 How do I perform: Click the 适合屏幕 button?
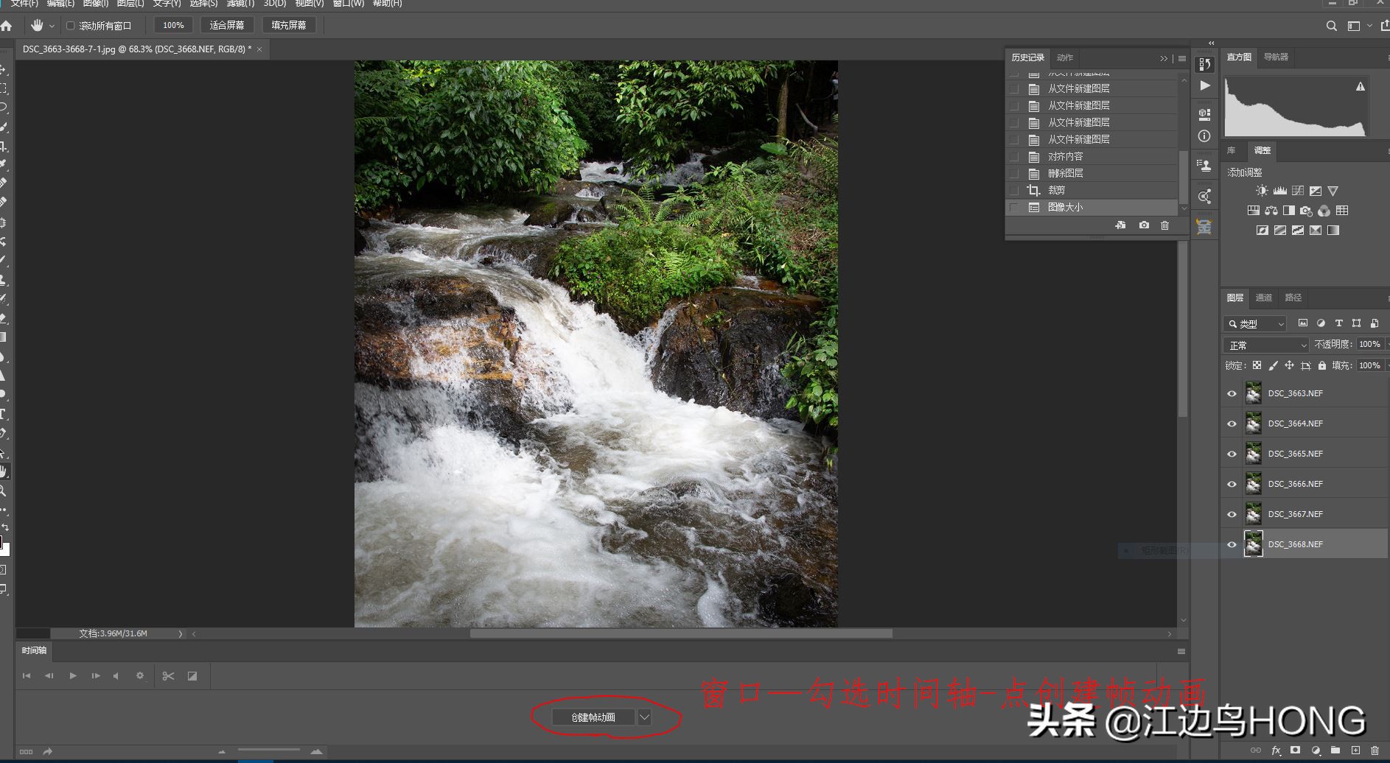point(227,25)
